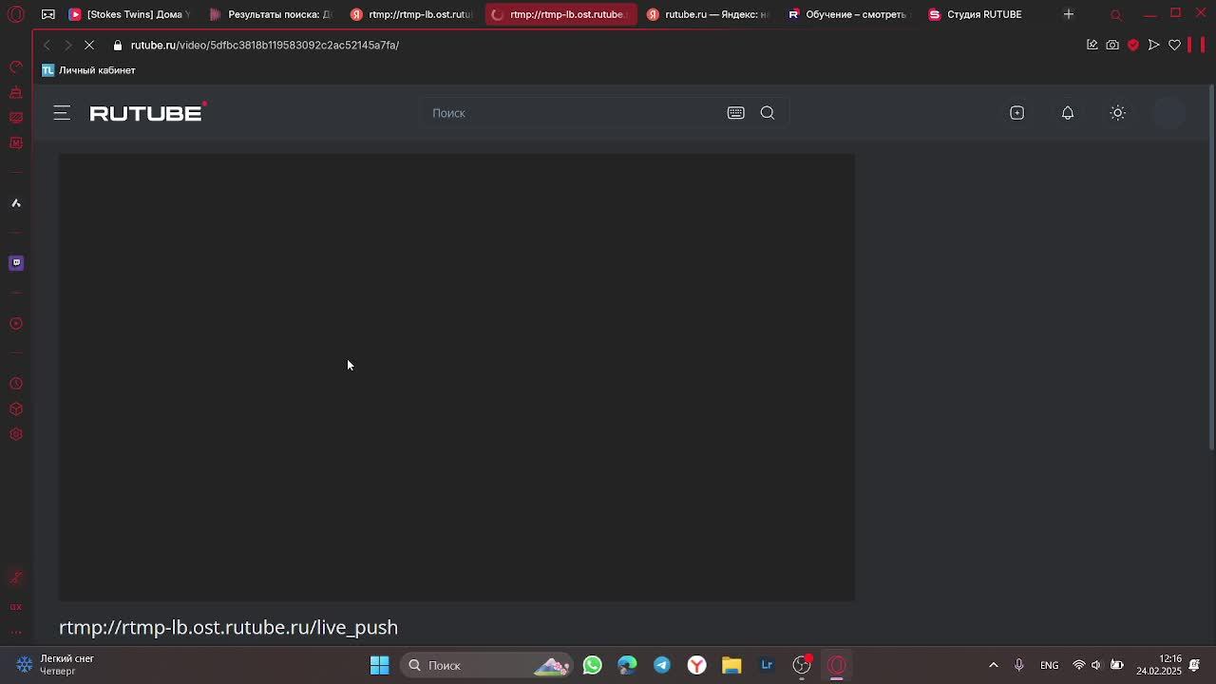Open the ad blocker shield icon
Viewport: 1216px width, 684px height.
click(x=1133, y=45)
